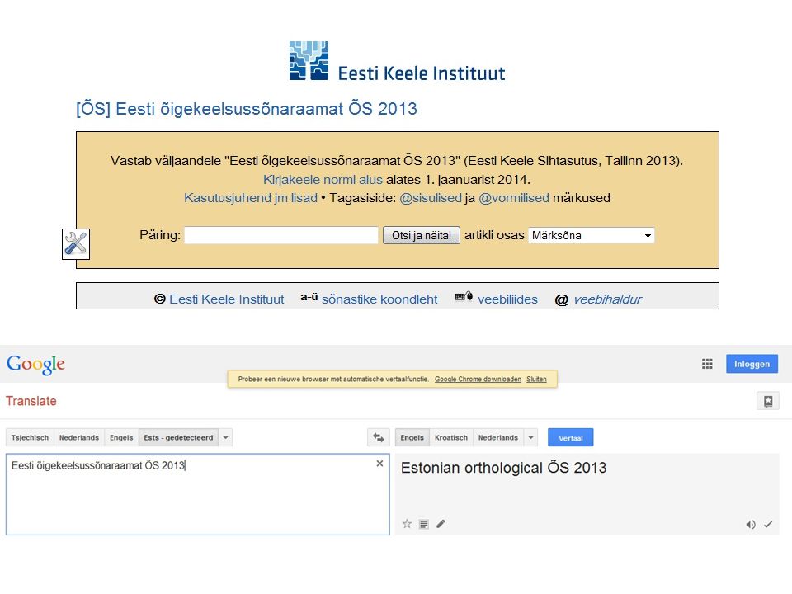Open the Märksõna article-part dropdown
Viewport: 792px width, 594px height.
tap(591, 235)
